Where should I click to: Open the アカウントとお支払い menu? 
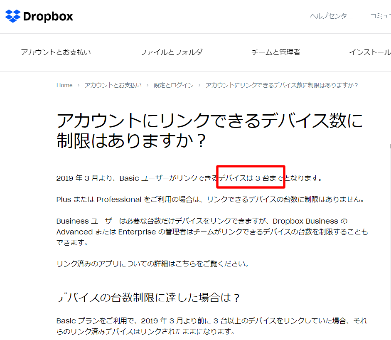56,52
